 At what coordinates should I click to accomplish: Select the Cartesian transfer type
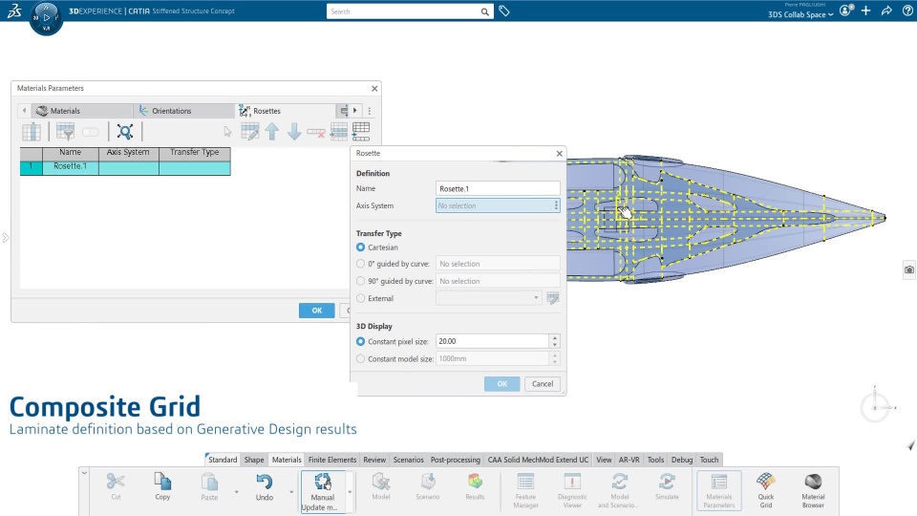pyautogui.click(x=360, y=247)
